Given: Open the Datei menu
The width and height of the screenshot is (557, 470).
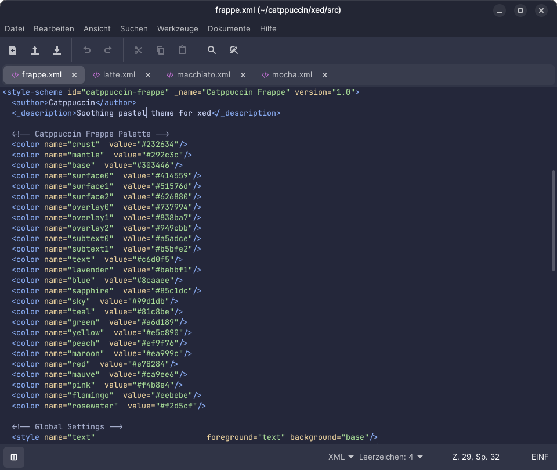Looking at the screenshot, I should pos(15,29).
